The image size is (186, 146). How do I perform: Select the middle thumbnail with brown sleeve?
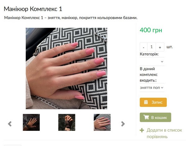(67, 122)
